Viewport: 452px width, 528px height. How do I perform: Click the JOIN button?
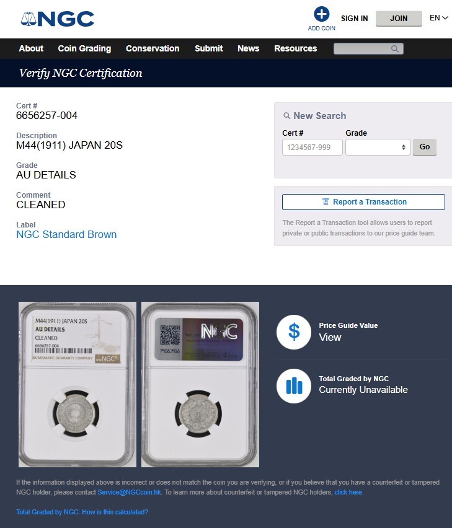(x=399, y=19)
